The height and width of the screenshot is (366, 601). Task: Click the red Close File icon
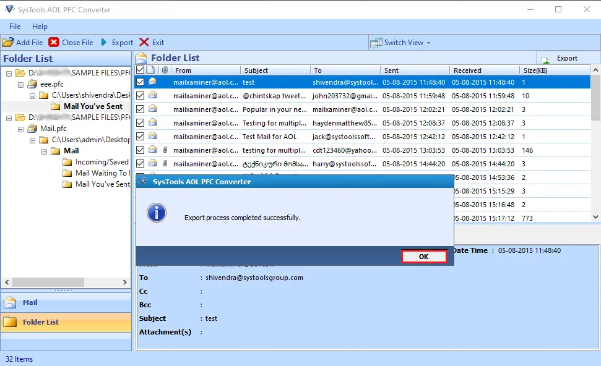pyautogui.click(x=54, y=42)
